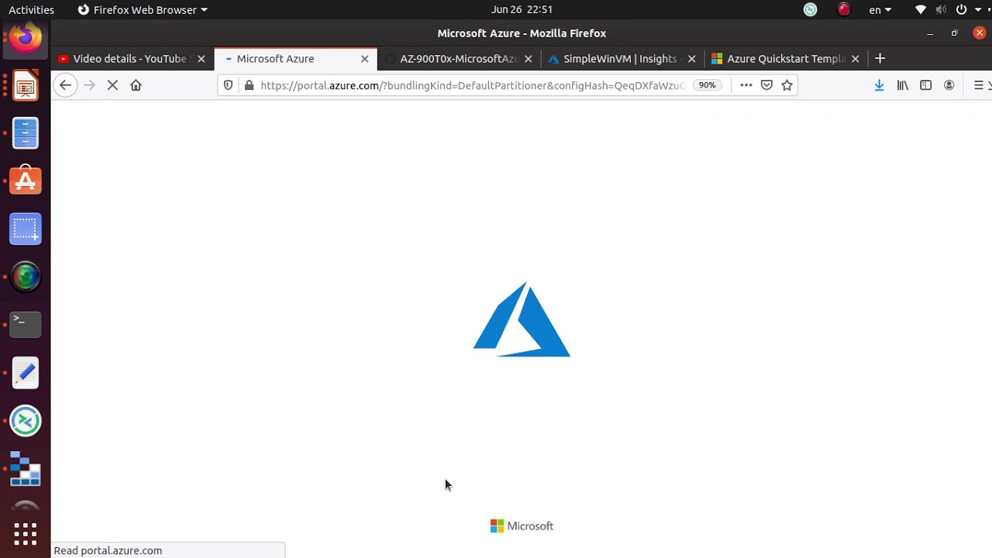Open Firefox Web Browser app menu
Image resolution: width=992 pixels, height=558 pixels.
click(143, 10)
